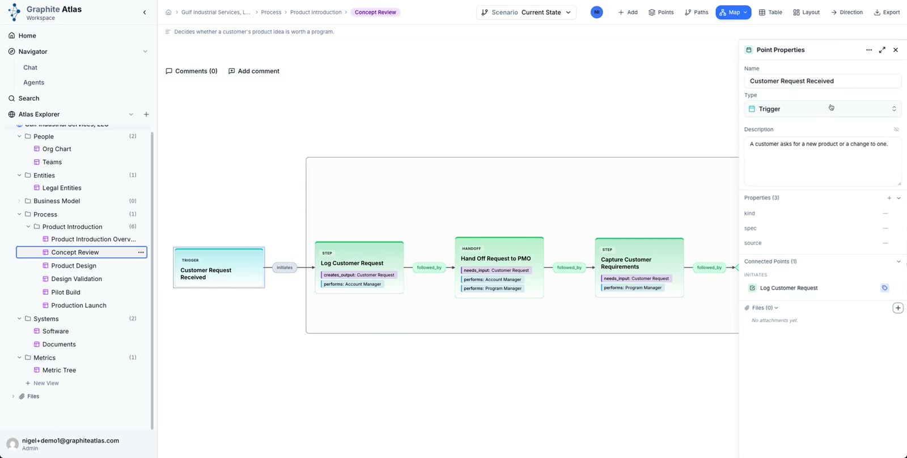Select Product Design in the tree

(74, 266)
